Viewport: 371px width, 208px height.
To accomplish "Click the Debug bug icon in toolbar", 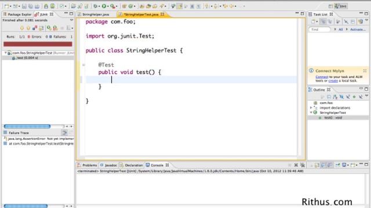I will [95, 6].
